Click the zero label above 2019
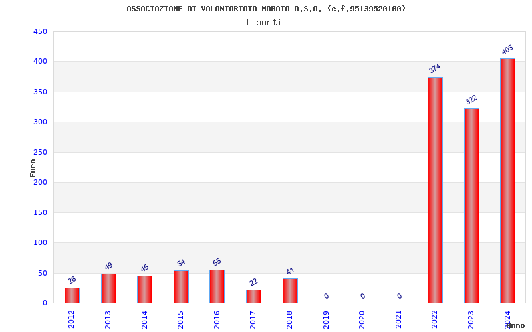 tap(327, 296)
